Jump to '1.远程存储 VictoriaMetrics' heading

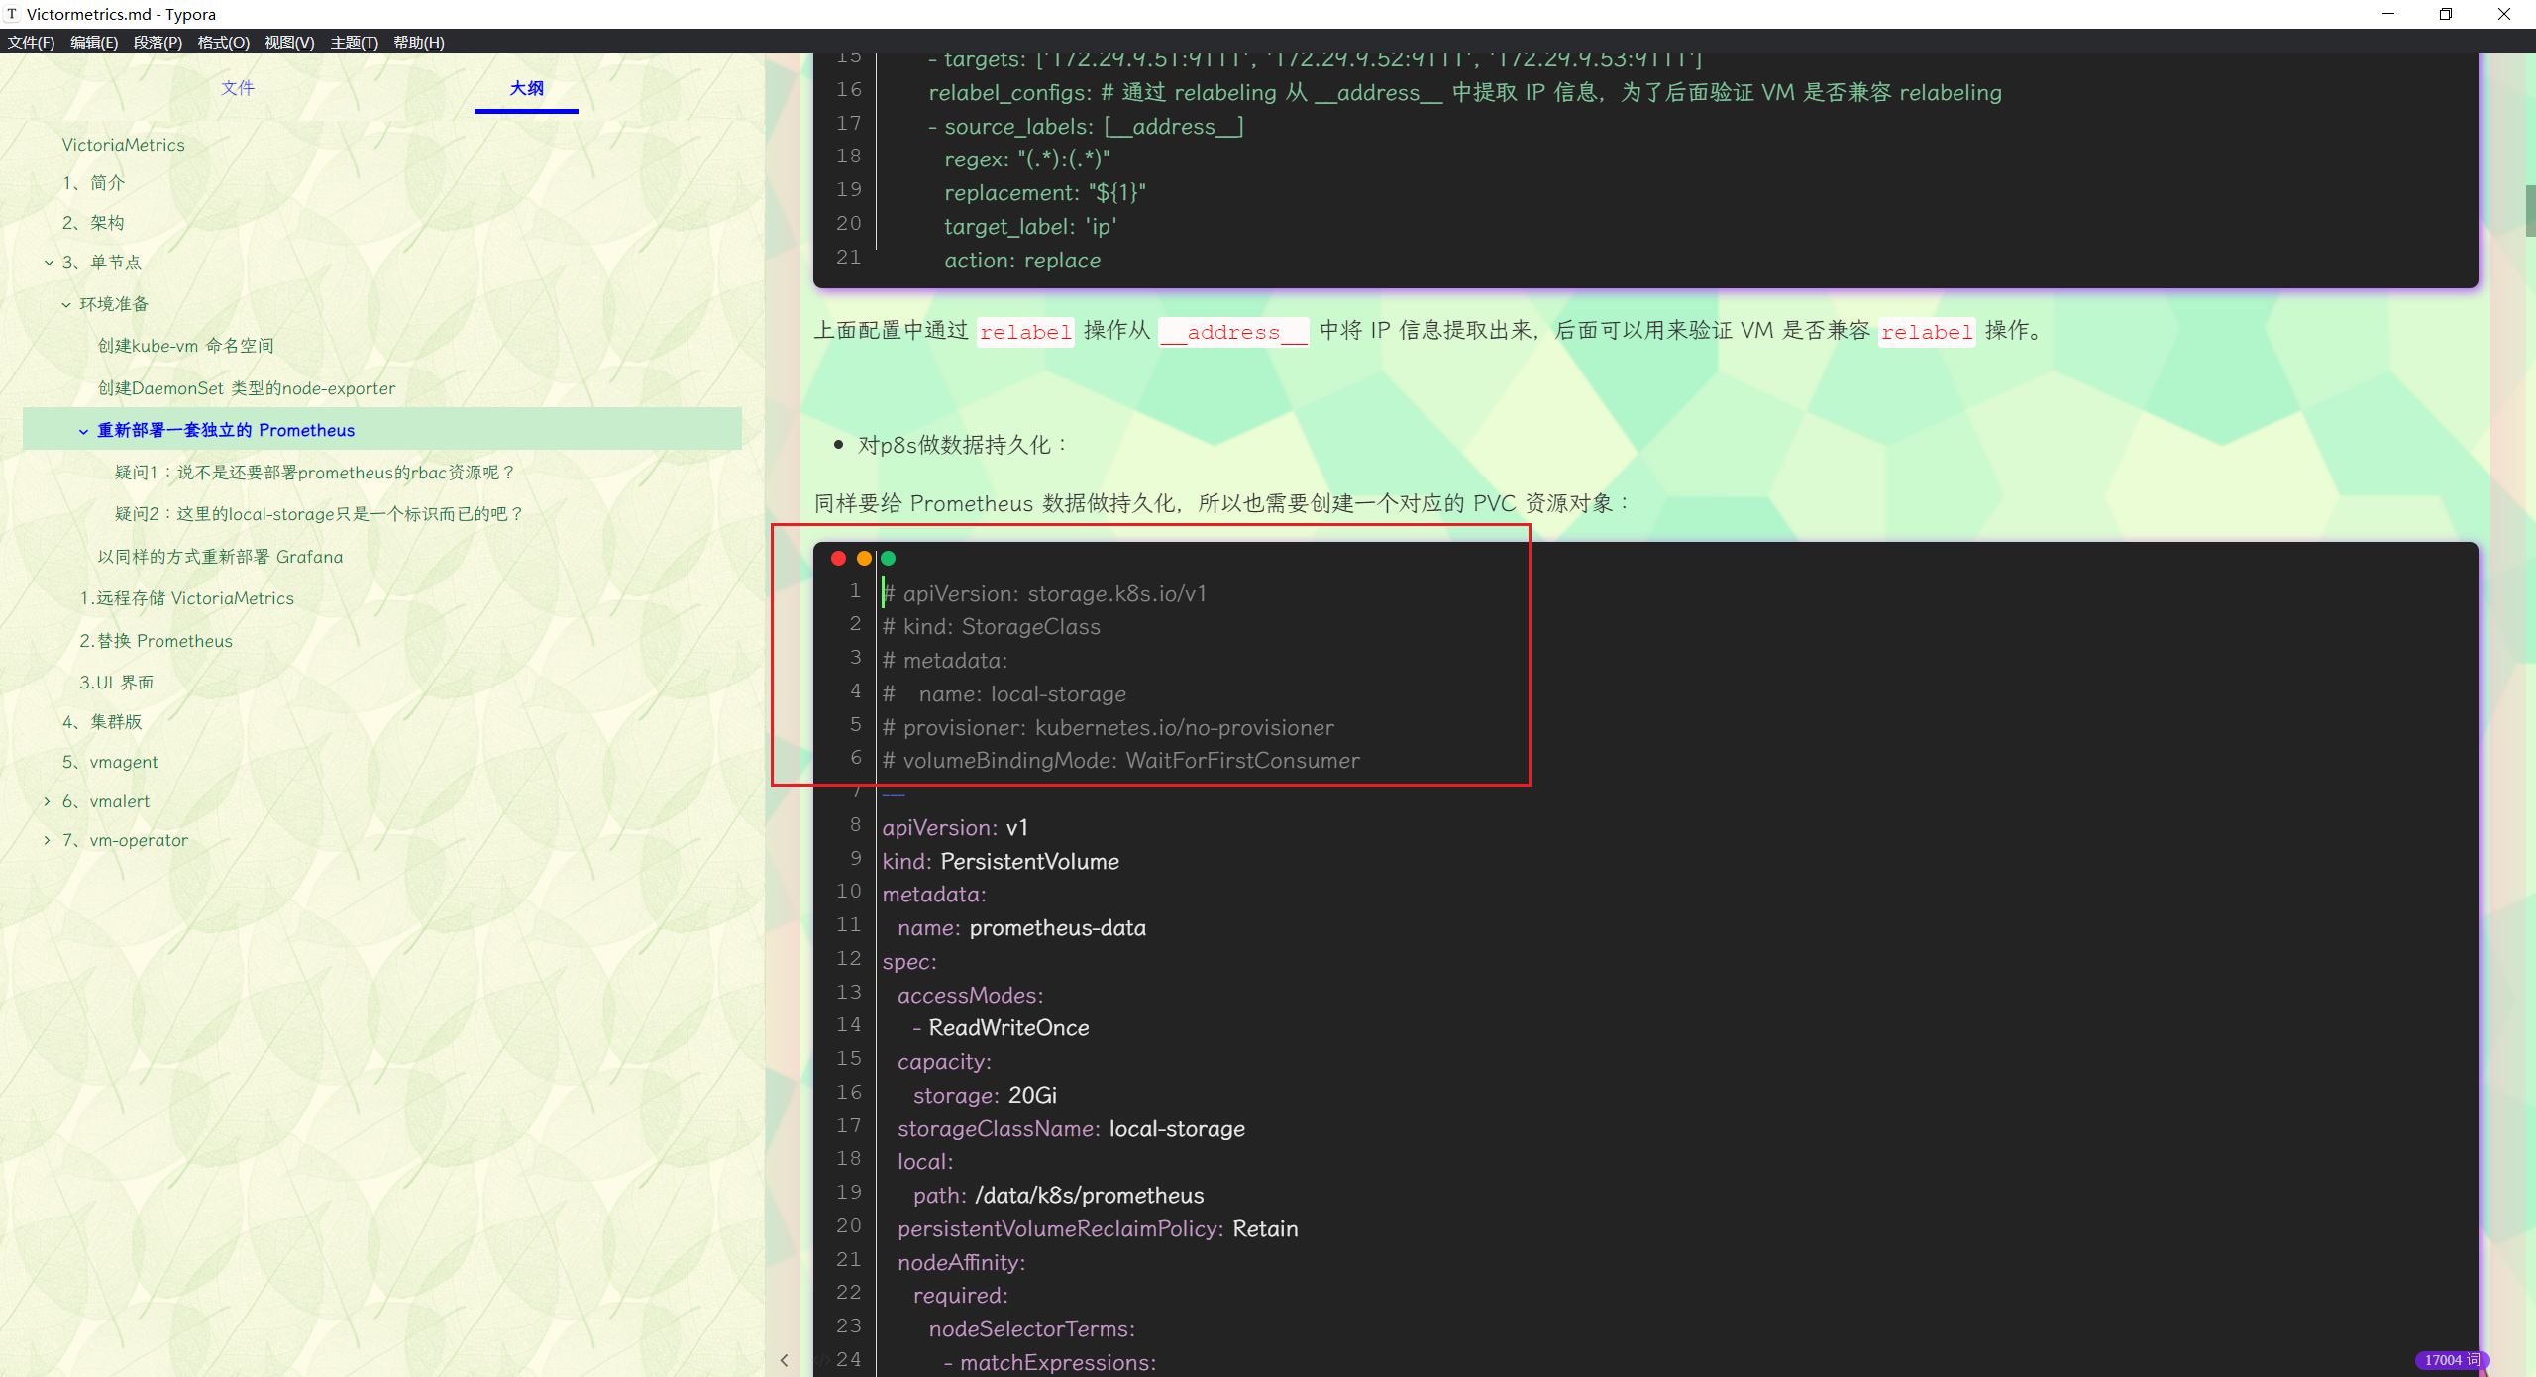[186, 598]
